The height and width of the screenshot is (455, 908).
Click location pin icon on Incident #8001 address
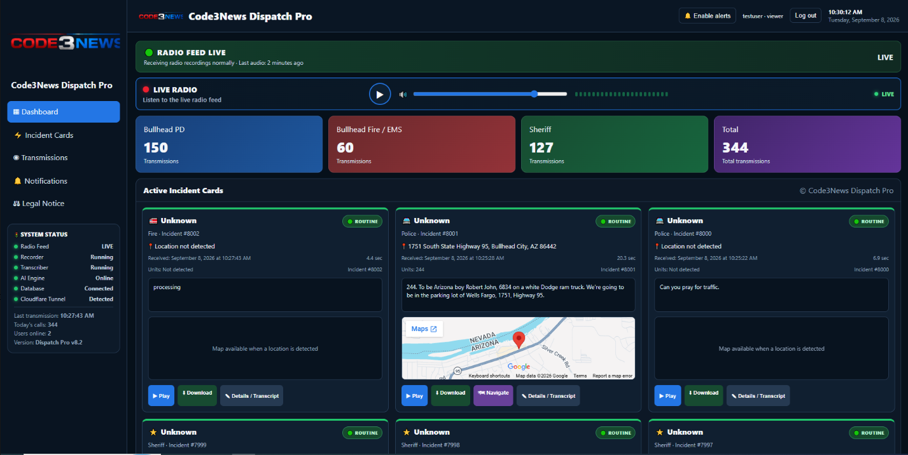[404, 247]
